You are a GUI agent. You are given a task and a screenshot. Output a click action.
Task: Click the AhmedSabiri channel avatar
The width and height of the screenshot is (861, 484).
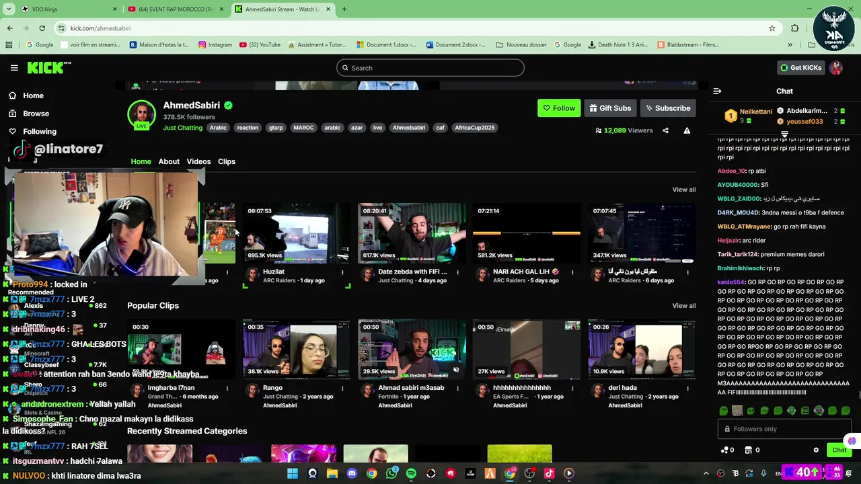pos(142,114)
